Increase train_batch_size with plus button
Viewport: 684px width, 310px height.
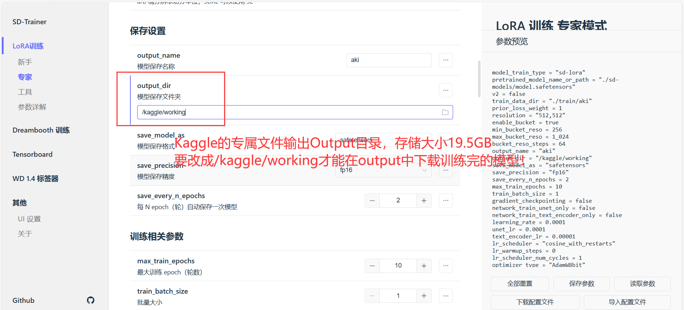pos(424,296)
